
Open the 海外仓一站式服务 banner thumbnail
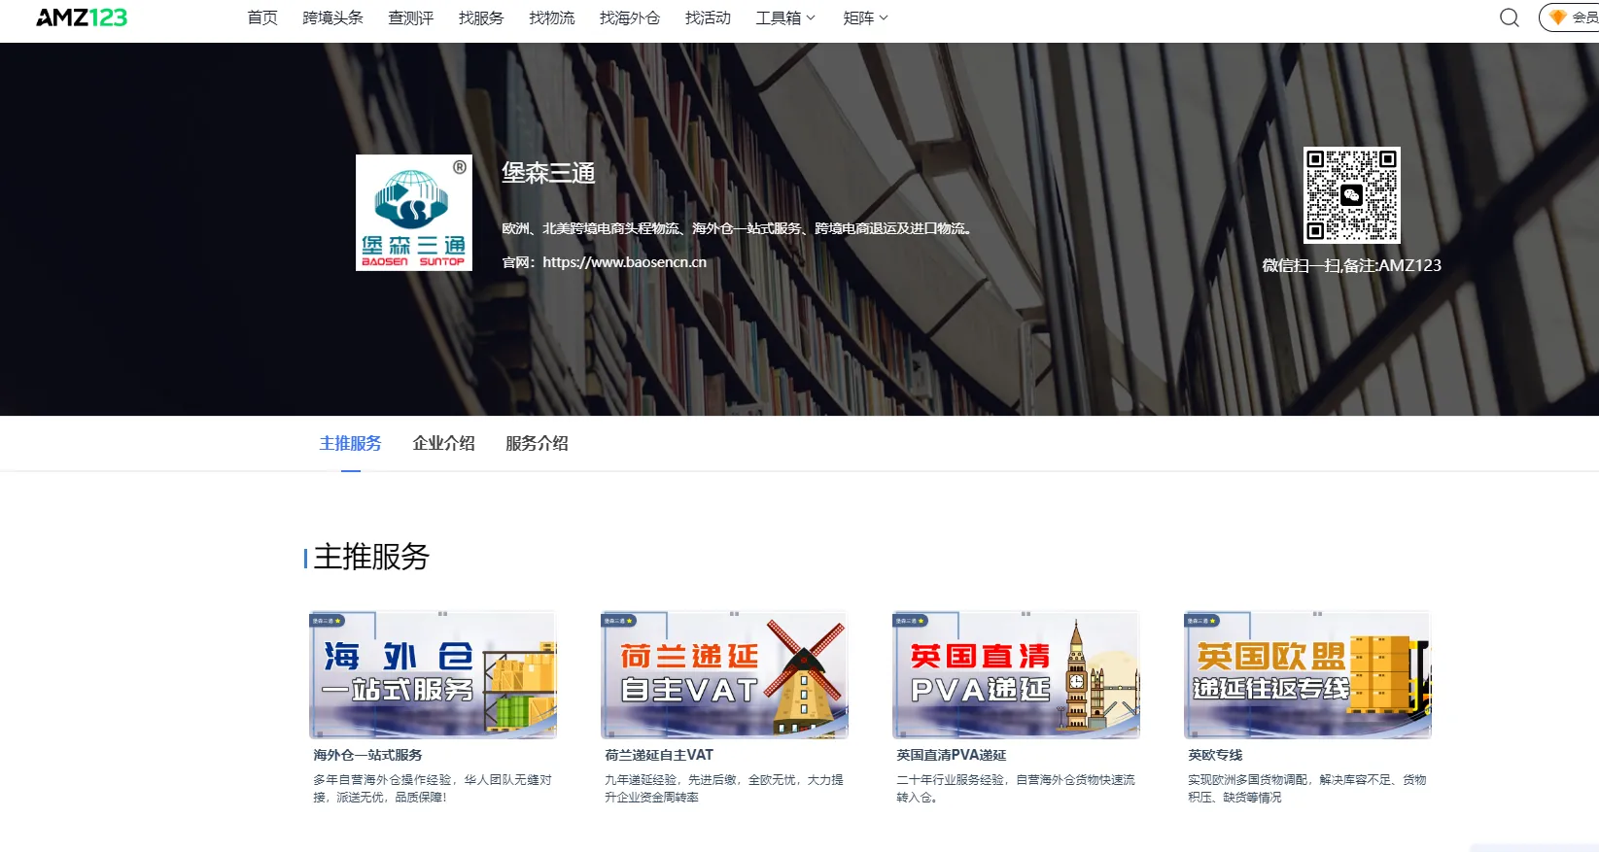coord(433,675)
